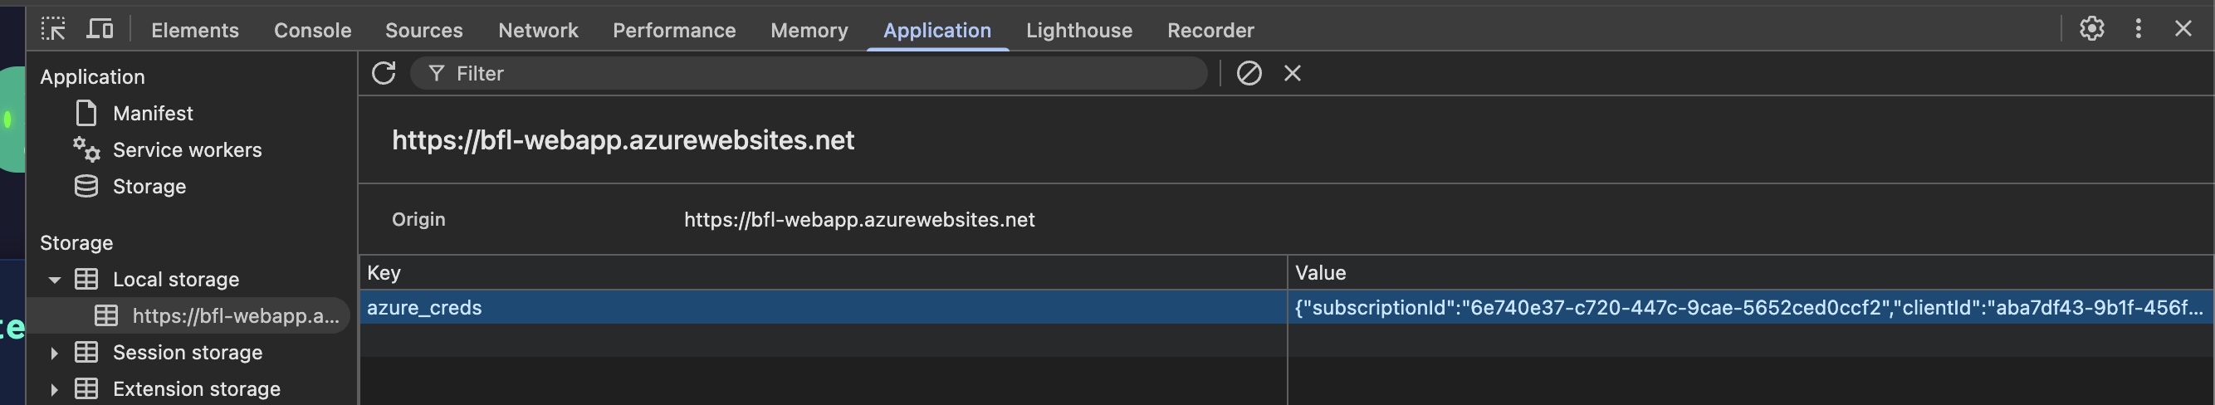Clear all storage entries icon
The image size is (2215, 405).
(1249, 73)
